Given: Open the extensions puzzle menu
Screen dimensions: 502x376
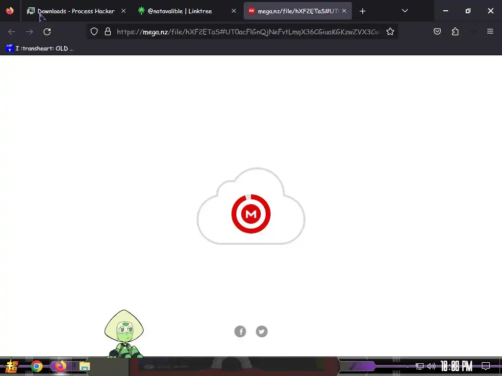Looking at the screenshot, I should click(x=455, y=31).
